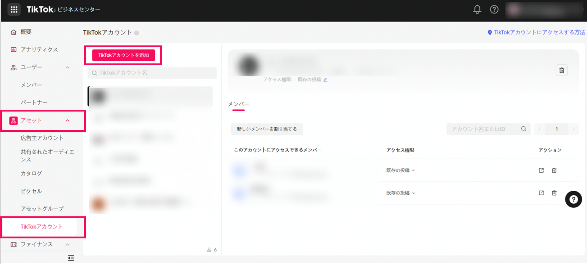587x264 pixels.
Task: Click the help question mark icon in header
Action: tap(494, 9)
